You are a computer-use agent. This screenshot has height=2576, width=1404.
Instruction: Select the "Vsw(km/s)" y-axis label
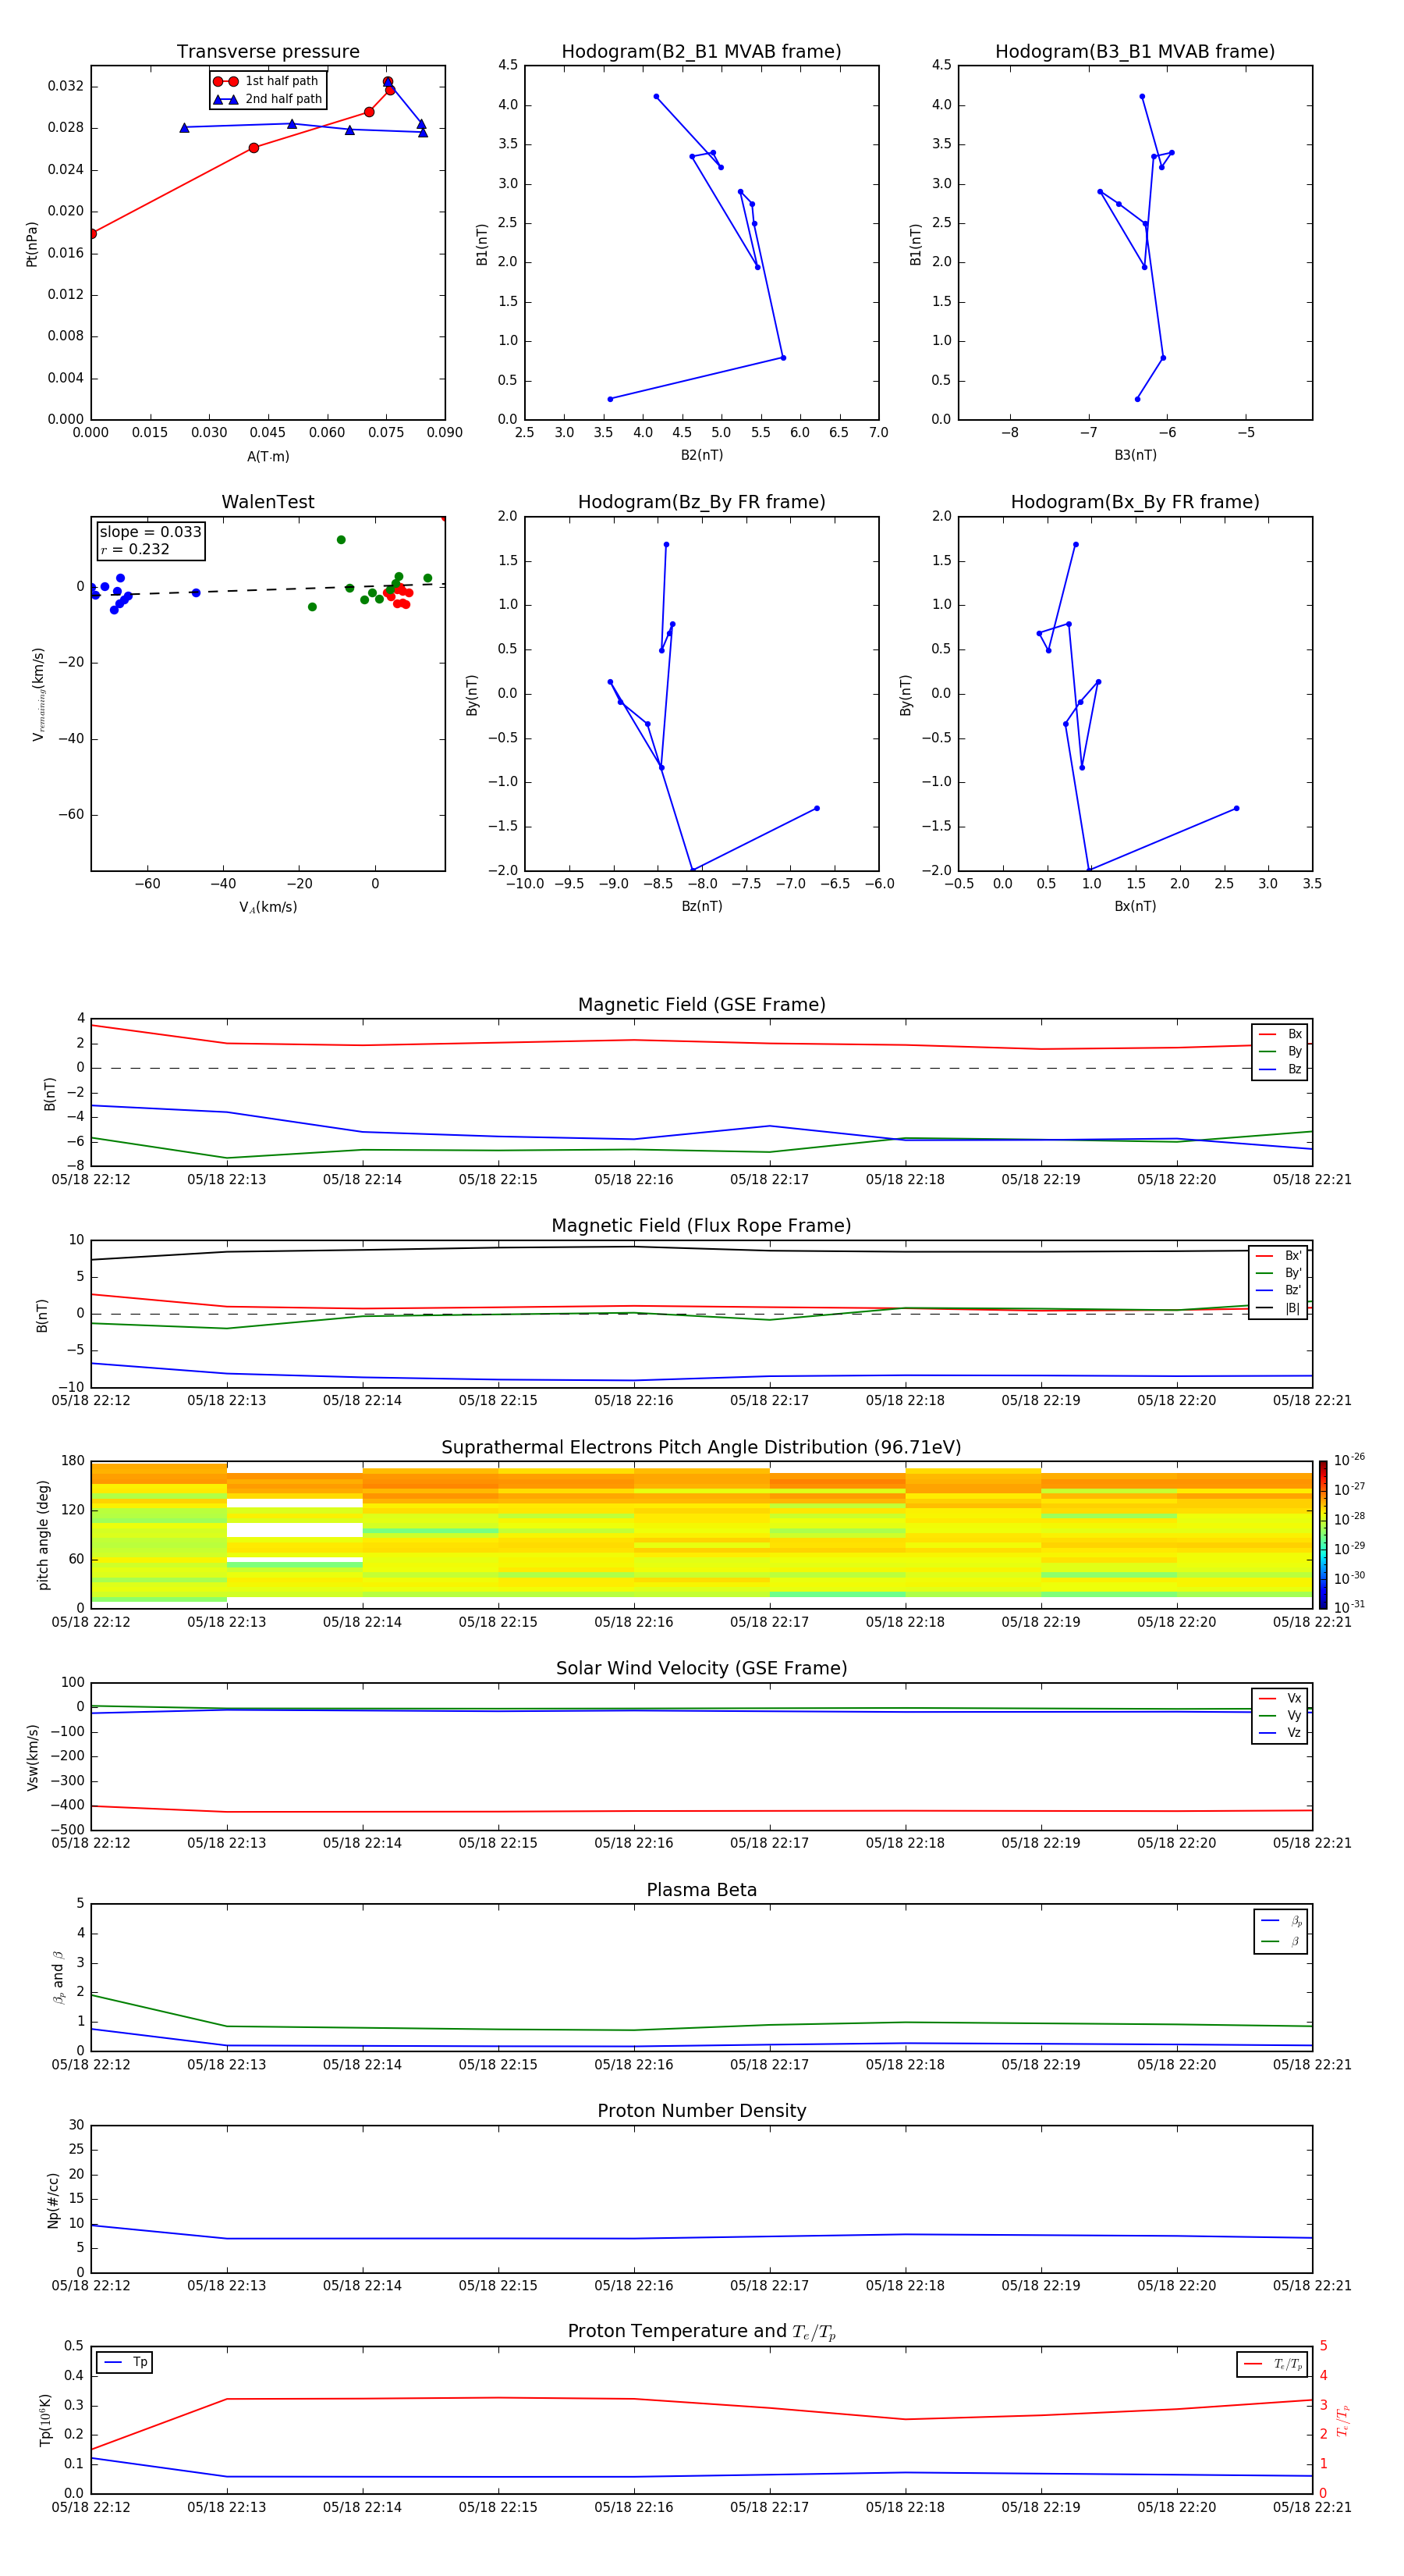click(32, 1757)
